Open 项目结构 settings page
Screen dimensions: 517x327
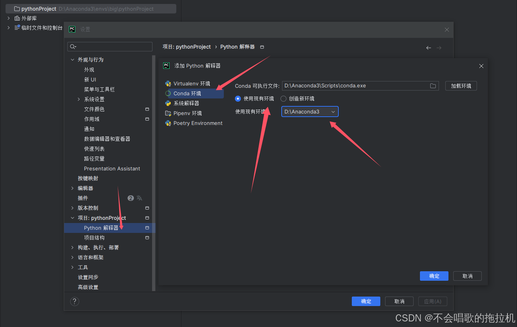pyautogui.click(x=94, y=238)
